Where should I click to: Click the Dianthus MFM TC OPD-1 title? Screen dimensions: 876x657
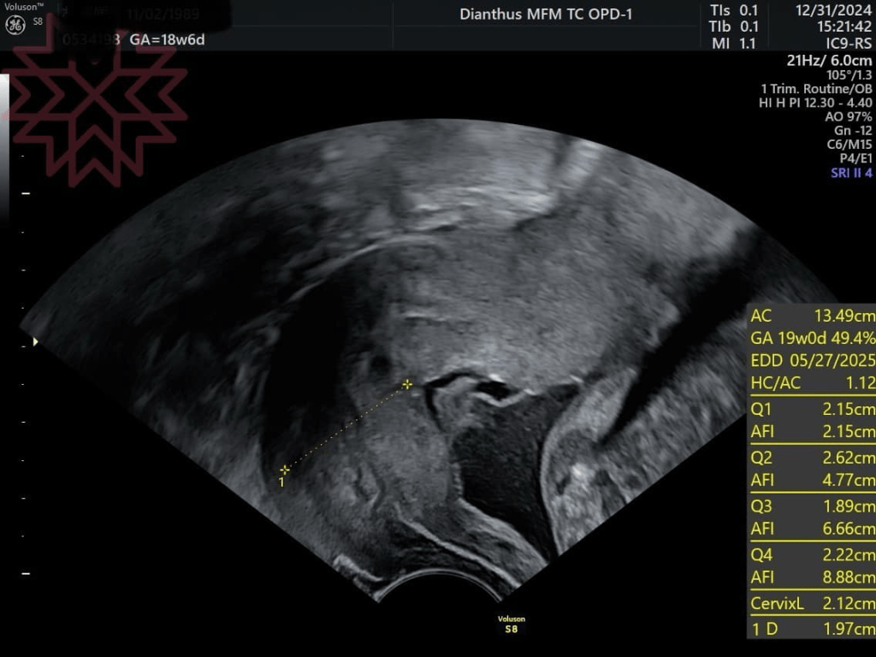point(546,14)
